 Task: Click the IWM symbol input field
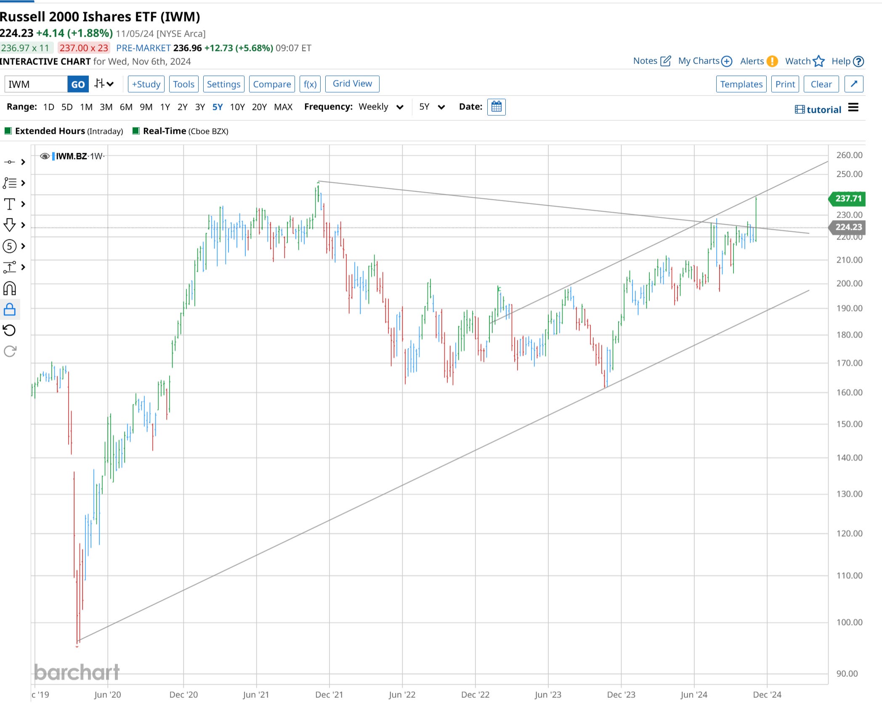[x=36, y=84]
